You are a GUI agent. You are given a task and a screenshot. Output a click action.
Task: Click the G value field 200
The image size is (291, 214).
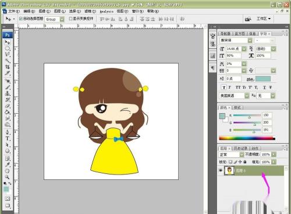point(267,122)
